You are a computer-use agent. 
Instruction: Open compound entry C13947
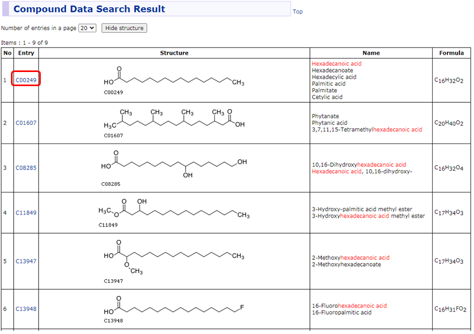point(26,261)
